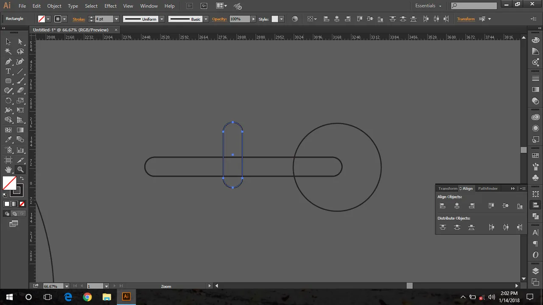Open the graphic Style dropdown
Screen dimensions: 543x305
click(281, 19)
